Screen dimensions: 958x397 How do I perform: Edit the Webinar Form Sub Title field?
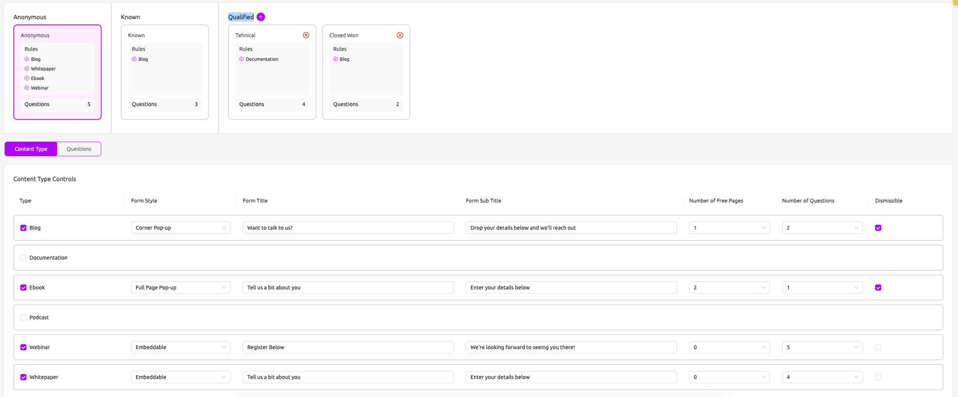pyautogui.click(x=571, y=347)
